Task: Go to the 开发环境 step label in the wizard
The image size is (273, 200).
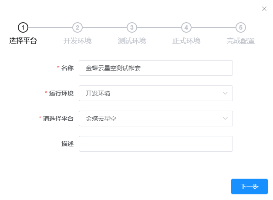Action: click(x=78, y=41)
